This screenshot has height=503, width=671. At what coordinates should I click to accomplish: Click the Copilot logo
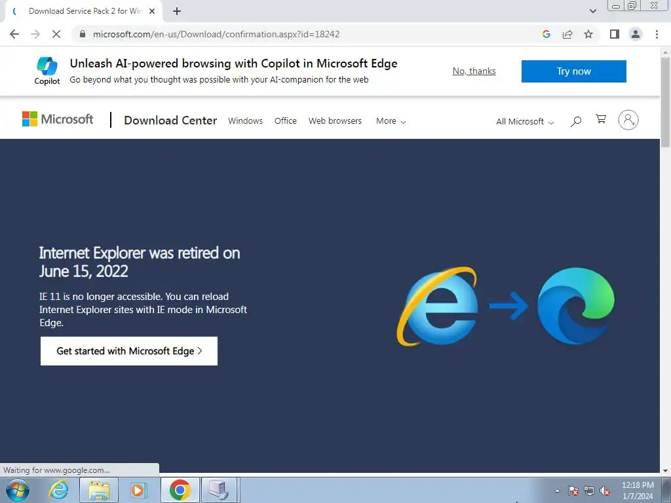click(x=47, y=71)
